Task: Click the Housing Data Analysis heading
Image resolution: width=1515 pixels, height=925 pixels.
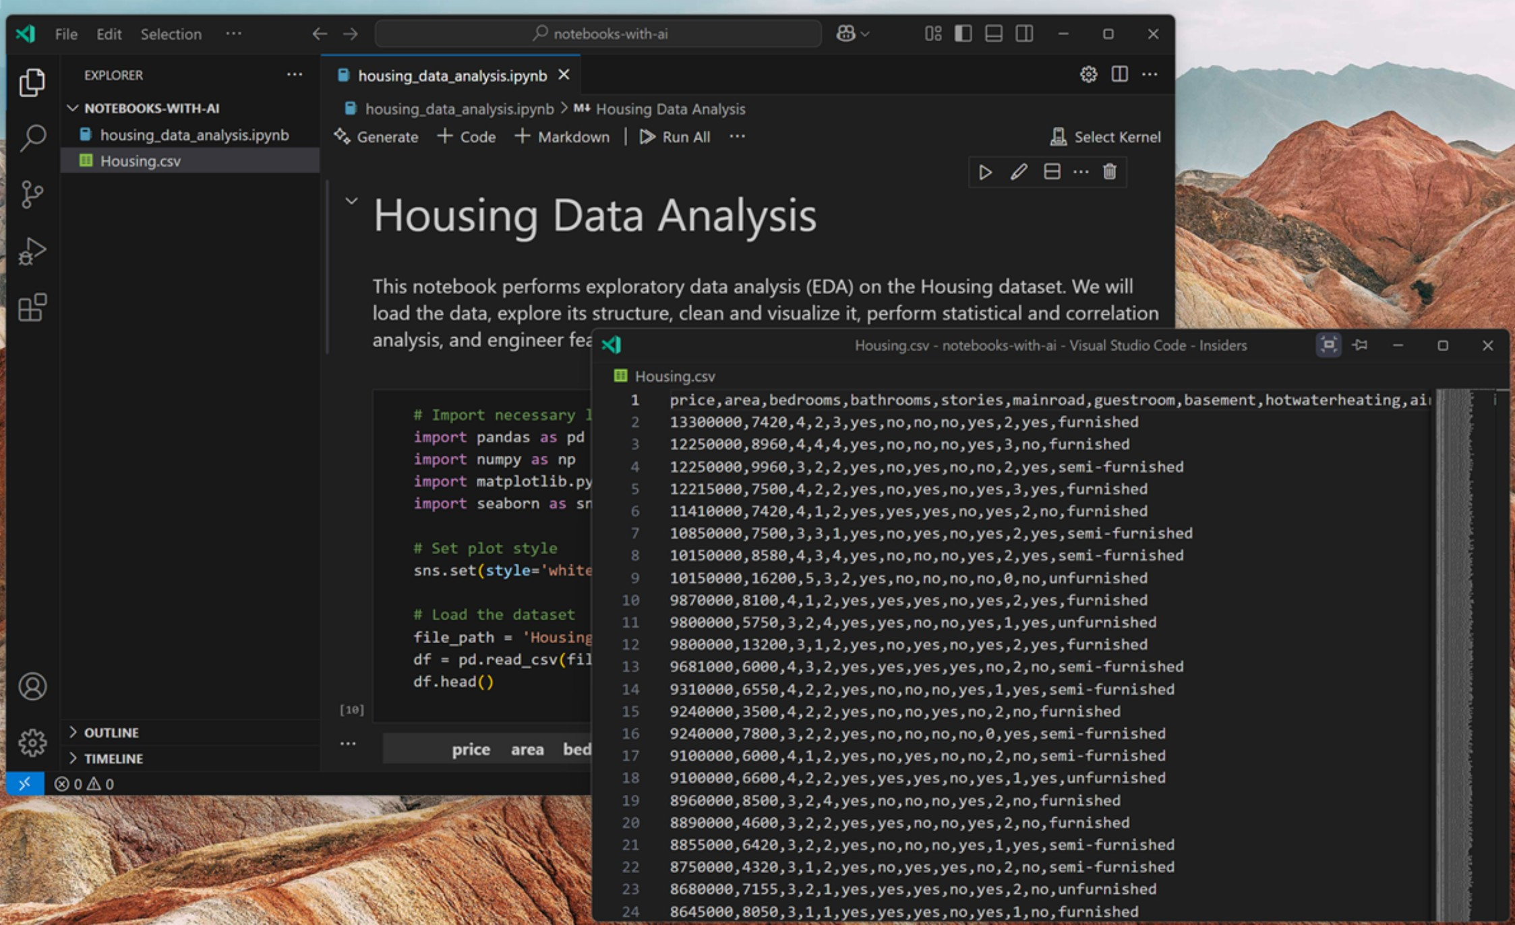Action: pyautogui.click(x=595, y=216)
